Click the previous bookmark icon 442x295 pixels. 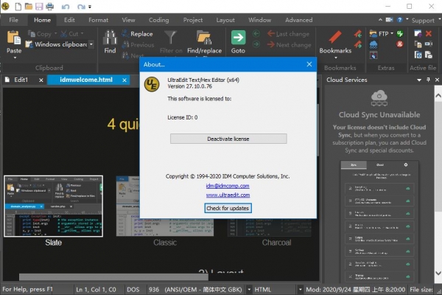pyautogui.click(x=358, y=34)
